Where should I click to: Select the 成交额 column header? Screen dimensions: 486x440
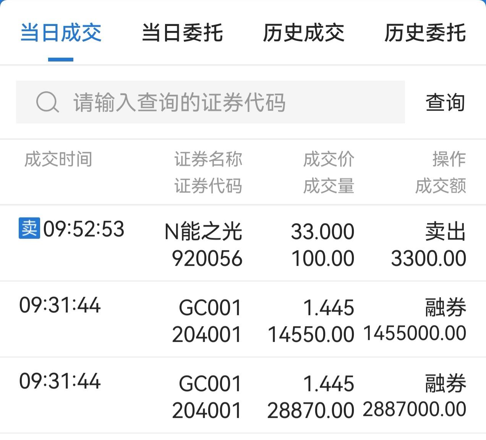pos(441,186)
